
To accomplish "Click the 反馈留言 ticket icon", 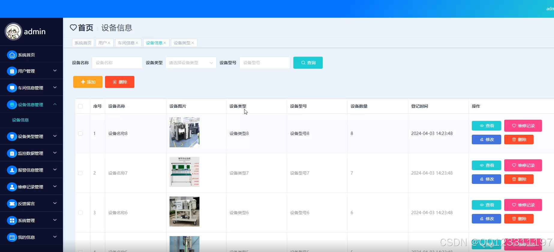I will click(x=12, y=204).
